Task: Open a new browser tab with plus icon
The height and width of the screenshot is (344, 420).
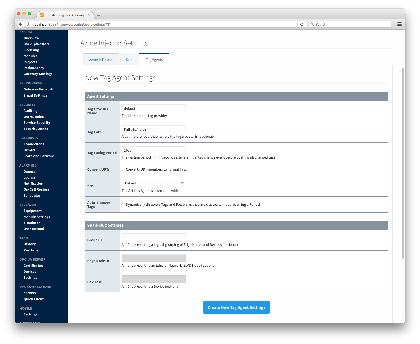Action: click(x=98, y=15)
